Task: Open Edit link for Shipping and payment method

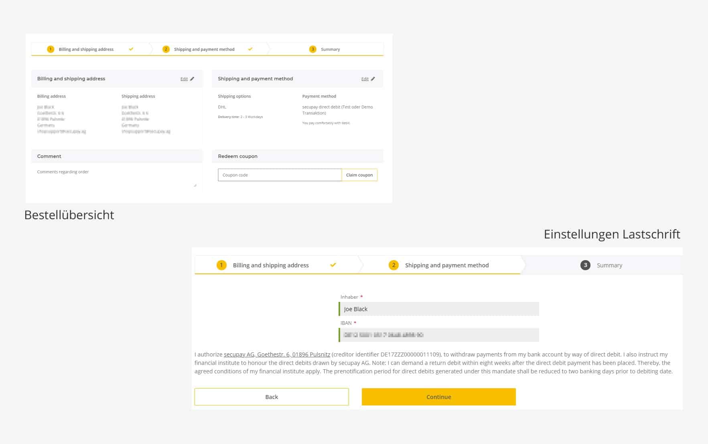Action: click(365, 79)
